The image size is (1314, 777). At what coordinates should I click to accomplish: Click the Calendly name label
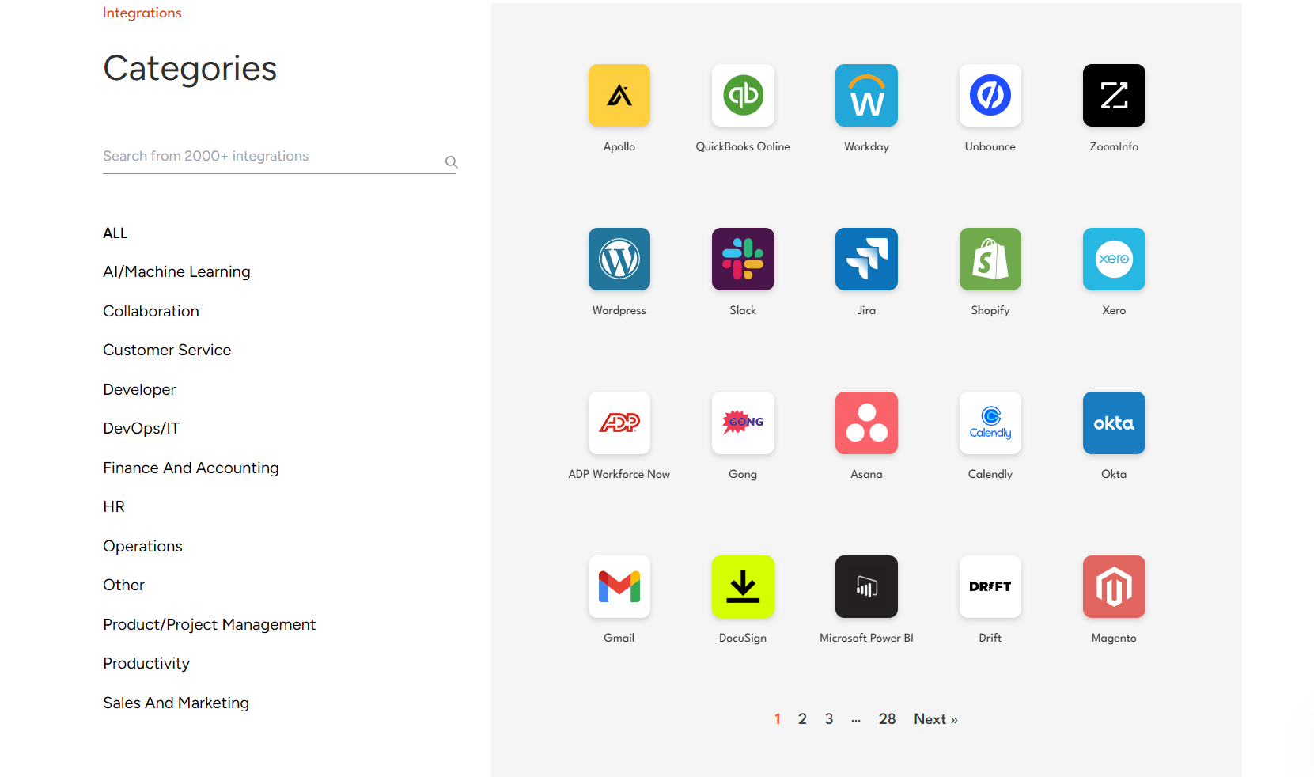[x=990, y=474]
